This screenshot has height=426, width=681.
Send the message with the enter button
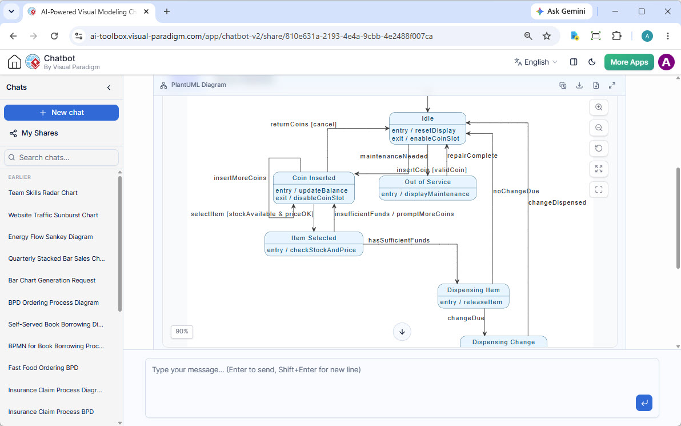click(x=644, y=403)
